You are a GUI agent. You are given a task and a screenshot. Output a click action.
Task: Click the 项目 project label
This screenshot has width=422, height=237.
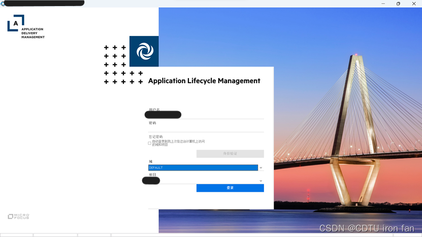click(152, 175)
